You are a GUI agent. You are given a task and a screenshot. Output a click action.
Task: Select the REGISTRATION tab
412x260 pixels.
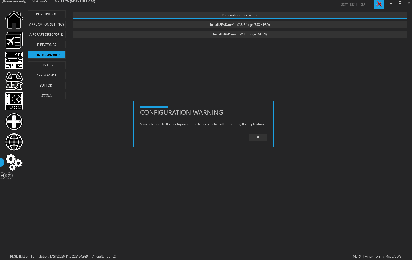pos(47,14)
